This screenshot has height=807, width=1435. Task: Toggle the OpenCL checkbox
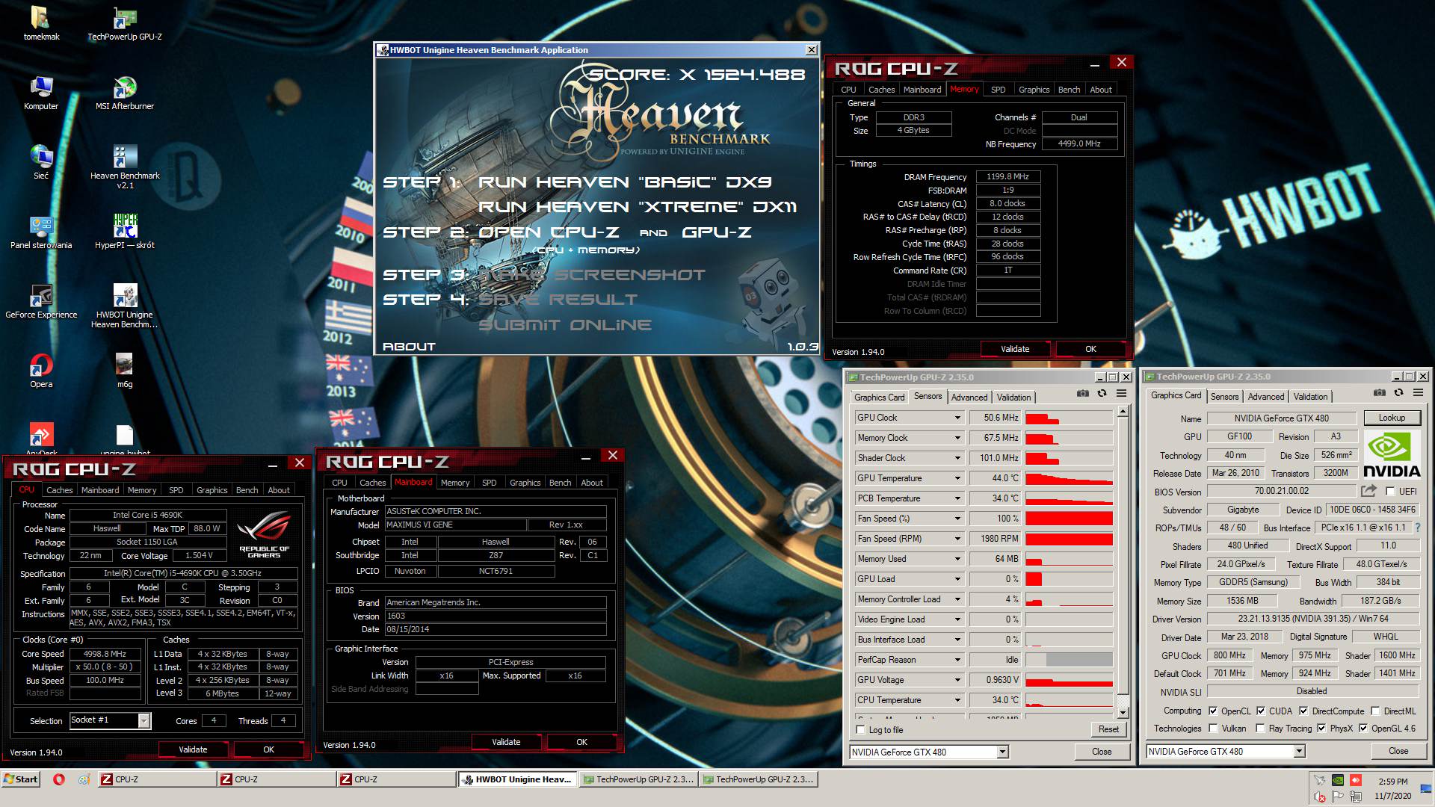[1213, 711]
